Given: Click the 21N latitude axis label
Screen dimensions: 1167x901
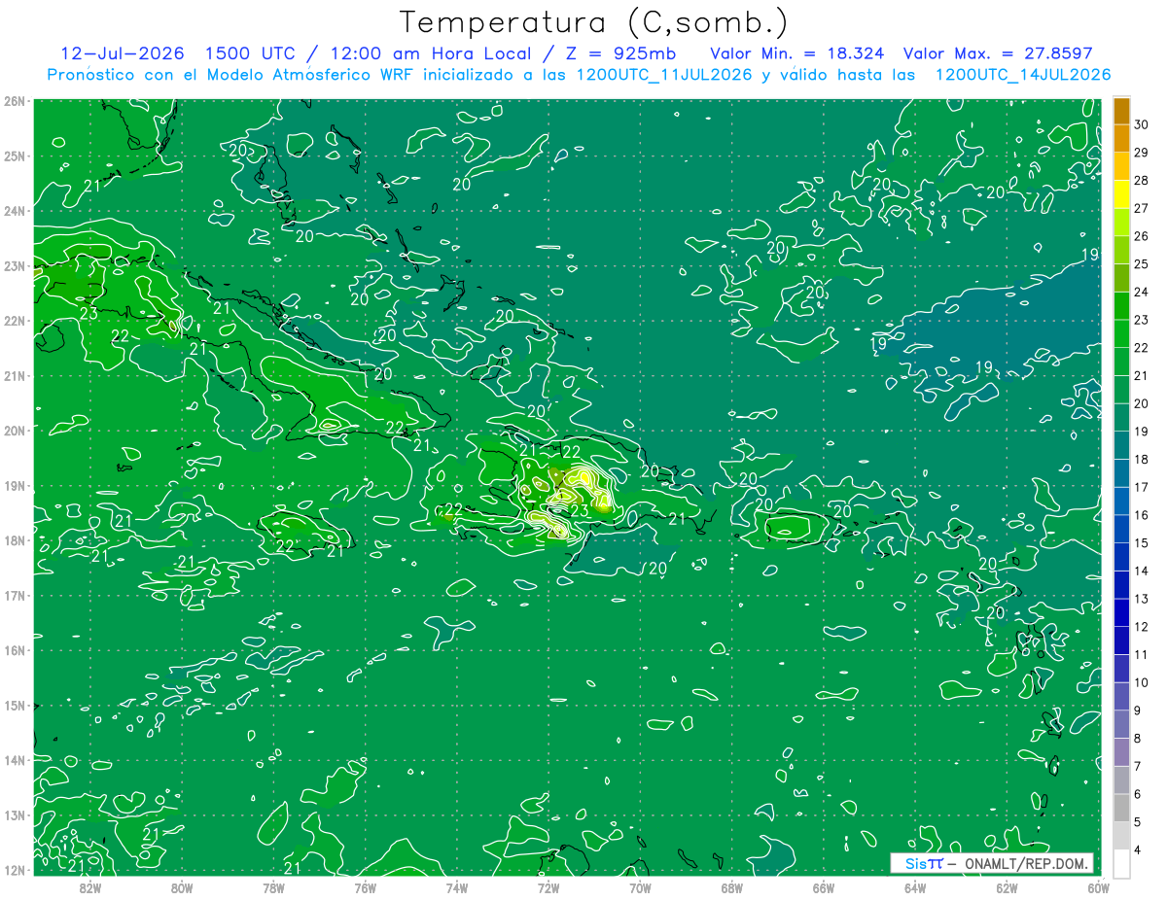Looking at the screenshot, I should [x=14, y=375].
